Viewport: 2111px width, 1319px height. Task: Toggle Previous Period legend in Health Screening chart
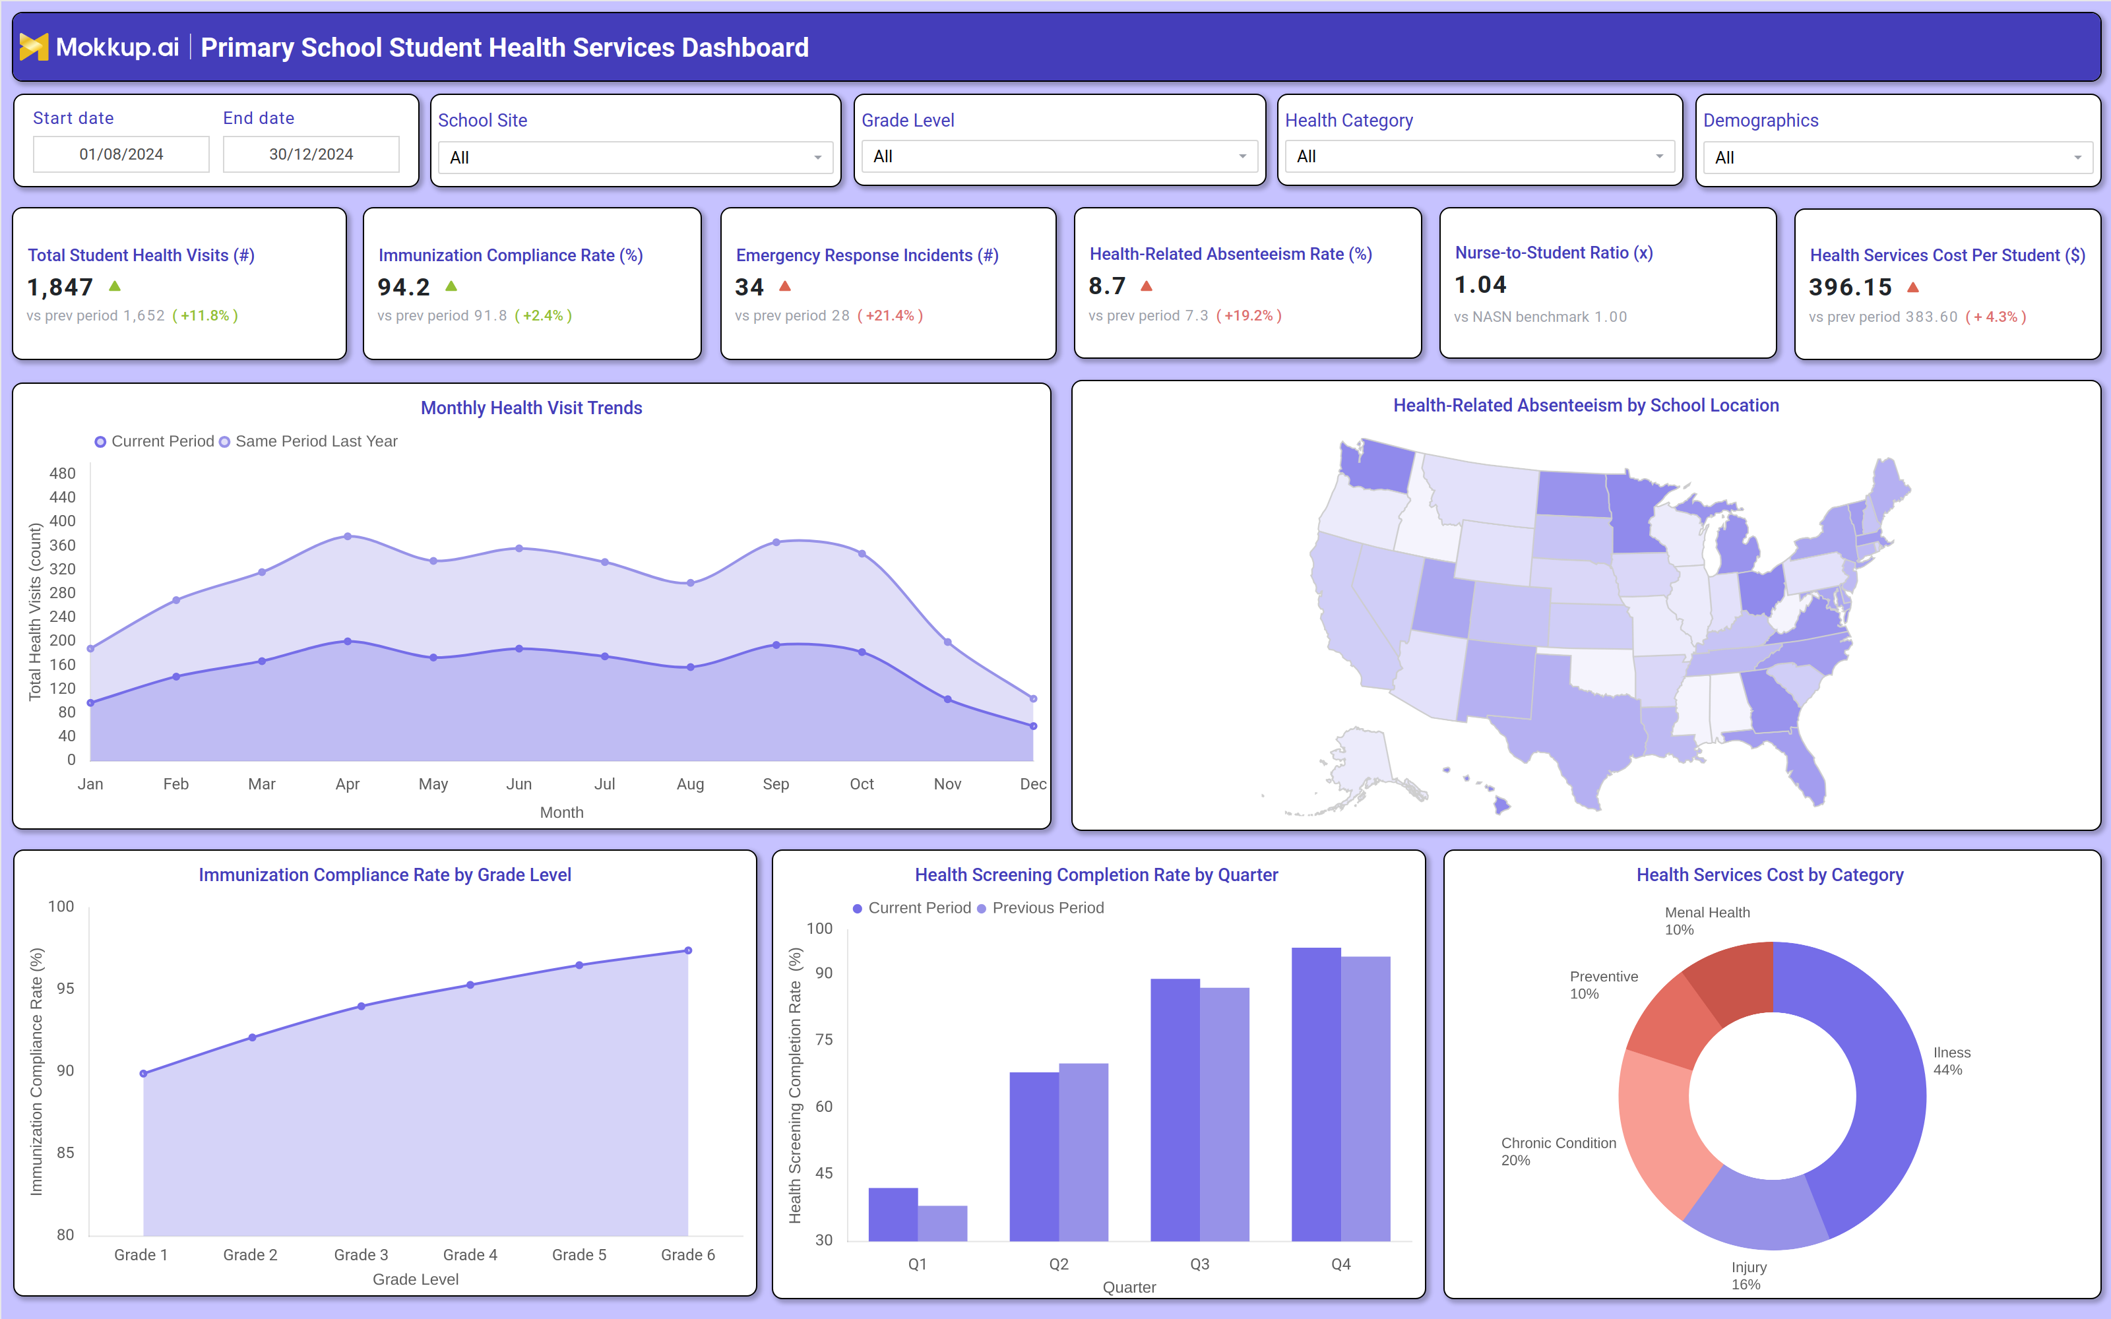1041,908
